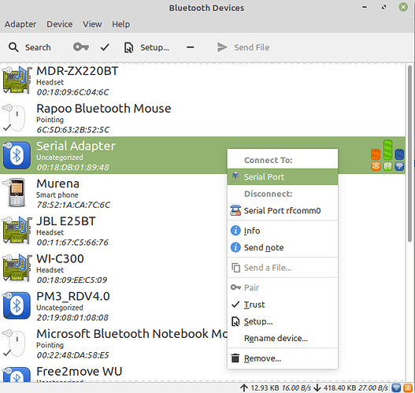Click the device list vertical scrollbar
The width and height of the screenshot is (415, 393).
409,154
